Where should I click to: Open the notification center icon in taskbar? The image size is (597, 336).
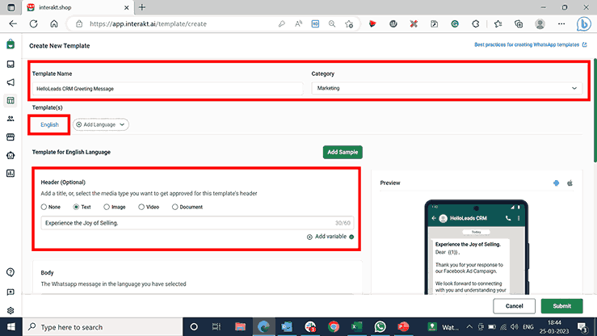click(582, 327)
